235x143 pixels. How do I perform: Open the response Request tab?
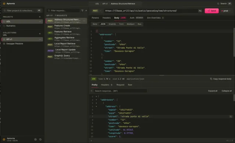click(120, 85)
